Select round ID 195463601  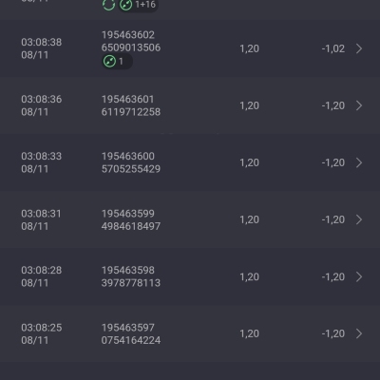(x=127, y=99)
